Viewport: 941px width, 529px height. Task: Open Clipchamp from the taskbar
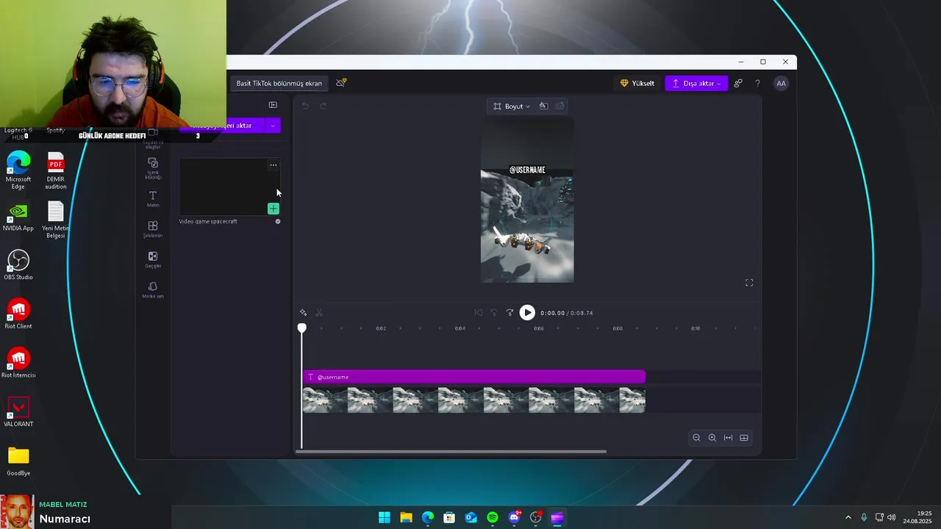[557, 518]
